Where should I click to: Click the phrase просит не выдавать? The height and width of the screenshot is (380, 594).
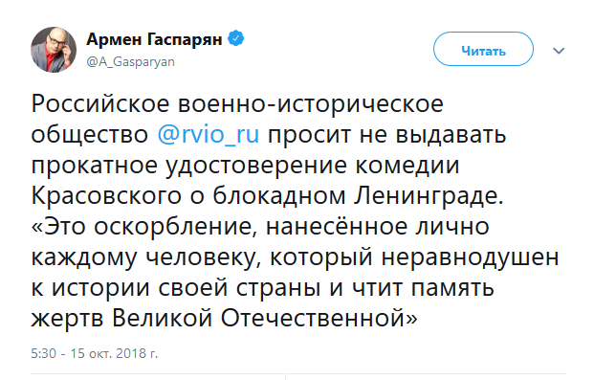(387, 134)
